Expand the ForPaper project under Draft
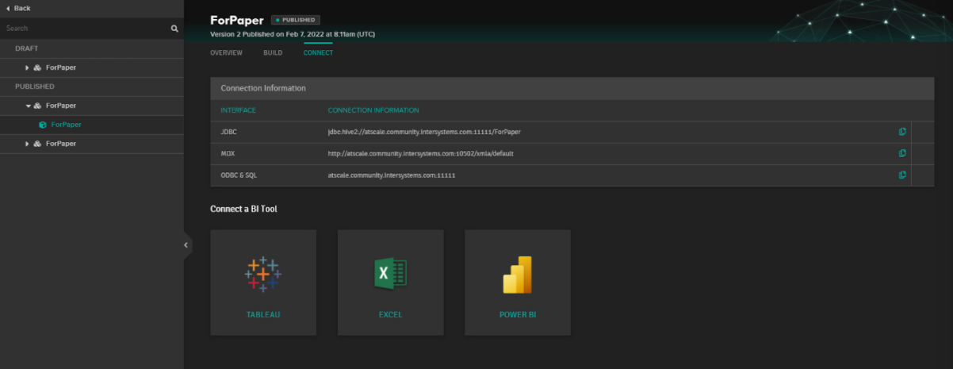This screenshot has width=953, height=369. click(x=27, y=67)
